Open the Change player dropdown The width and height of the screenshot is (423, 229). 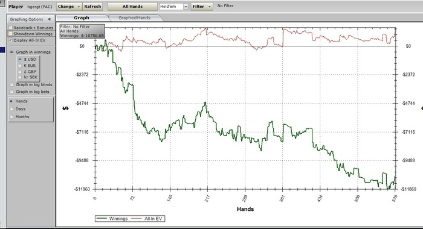pos(69,7)
